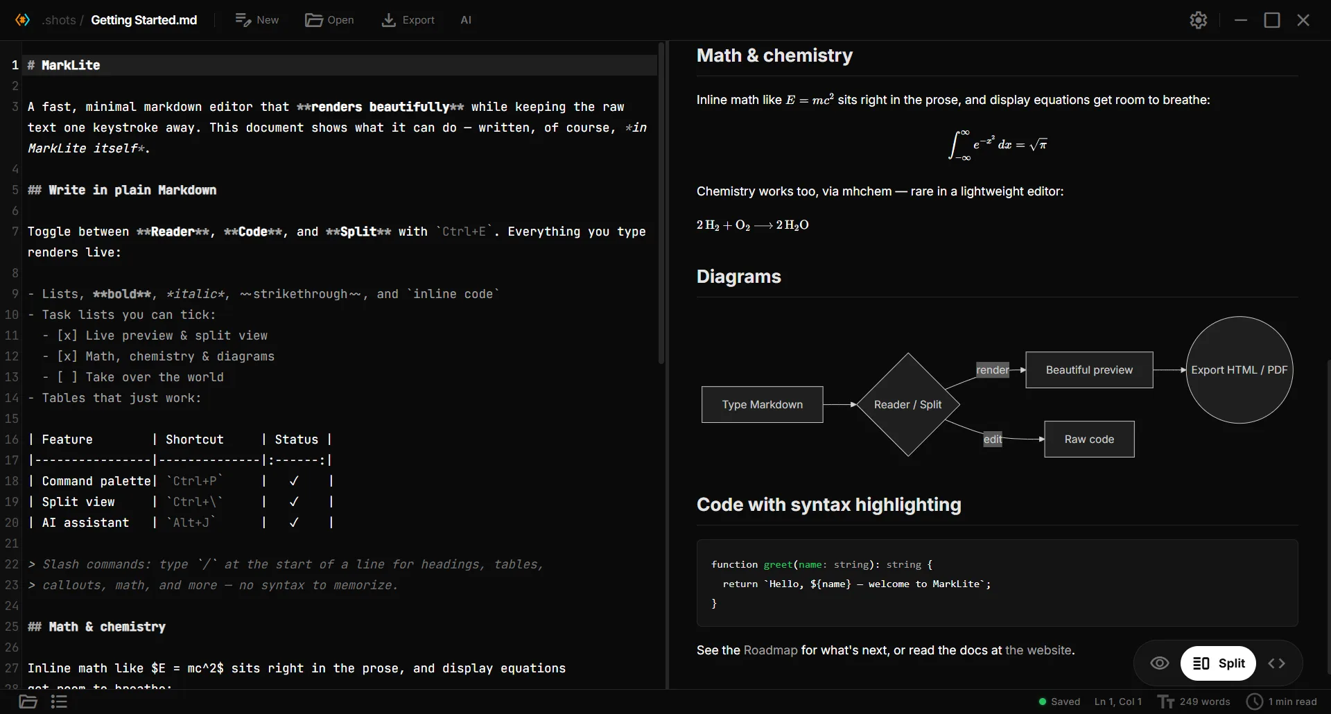Click the 'Math & chemistry' heading in preview

tap(775, 55)
